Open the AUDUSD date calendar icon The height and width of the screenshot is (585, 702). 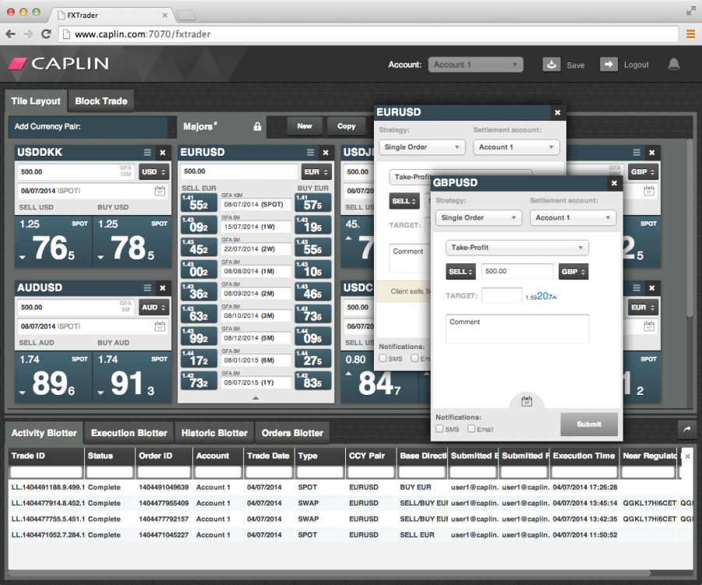click(160, 326)
